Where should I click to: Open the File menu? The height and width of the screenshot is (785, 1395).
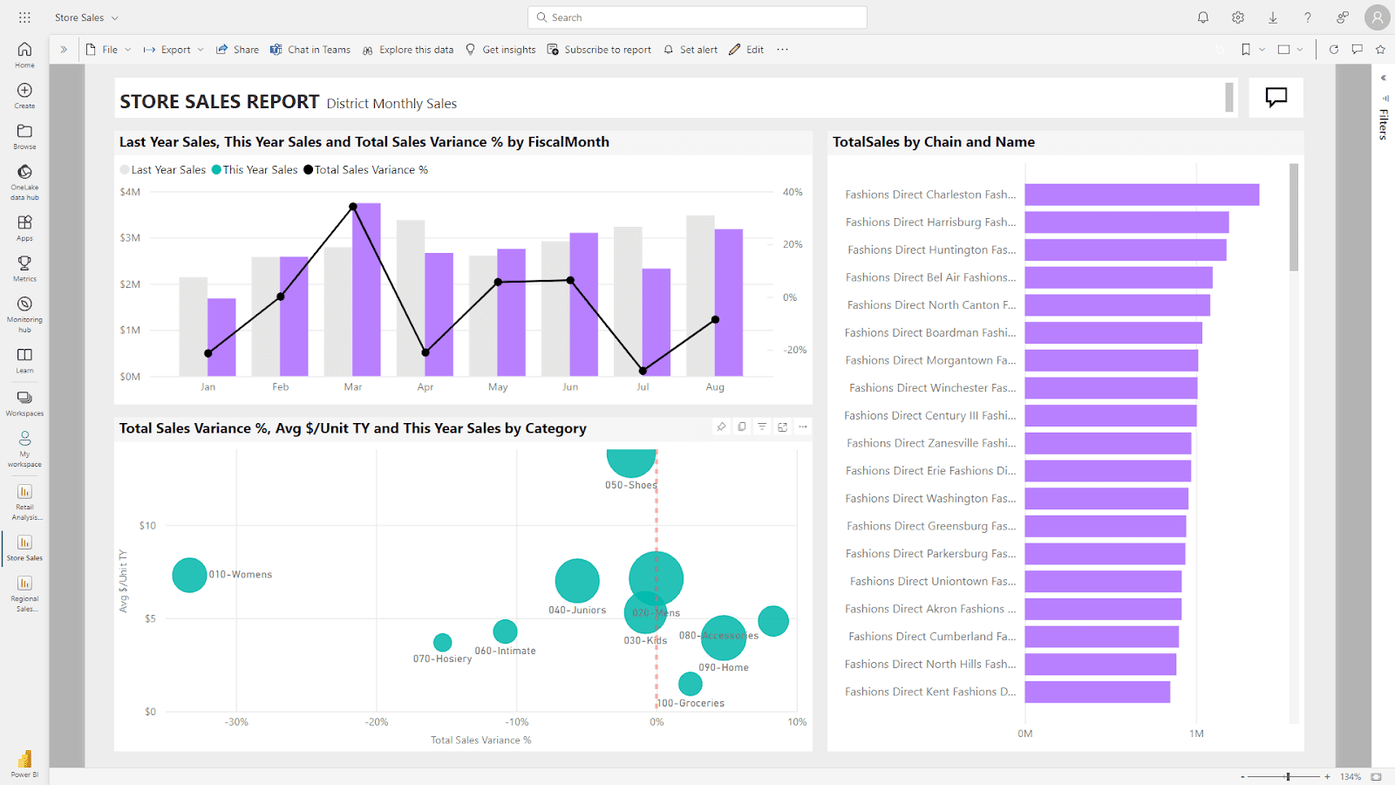[108, 49]
